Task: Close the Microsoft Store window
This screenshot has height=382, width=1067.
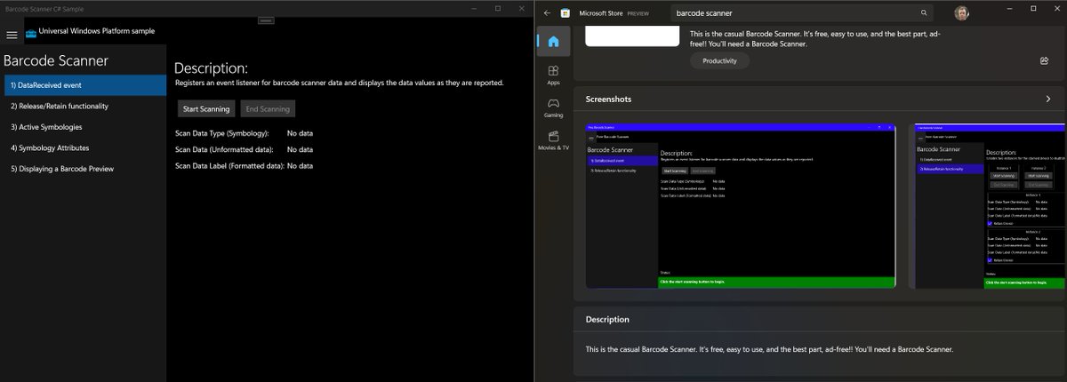Action: point(1055,8)
